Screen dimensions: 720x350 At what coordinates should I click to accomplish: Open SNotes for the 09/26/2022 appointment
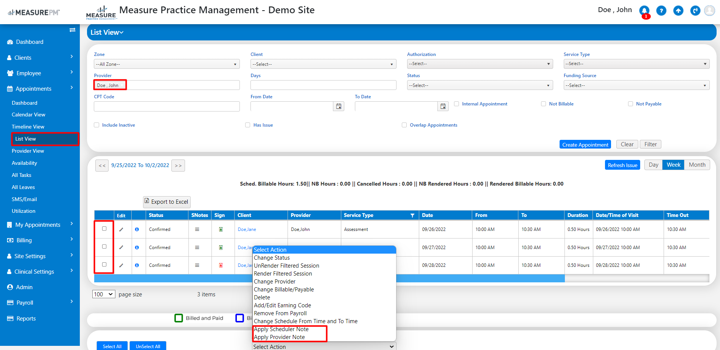point(197,229)
